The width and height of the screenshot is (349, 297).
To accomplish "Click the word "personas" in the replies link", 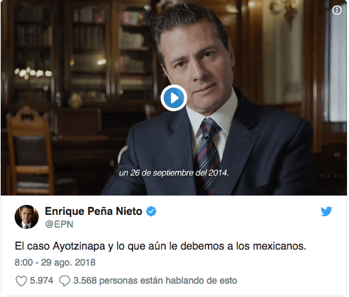I will tap(119, 281).
